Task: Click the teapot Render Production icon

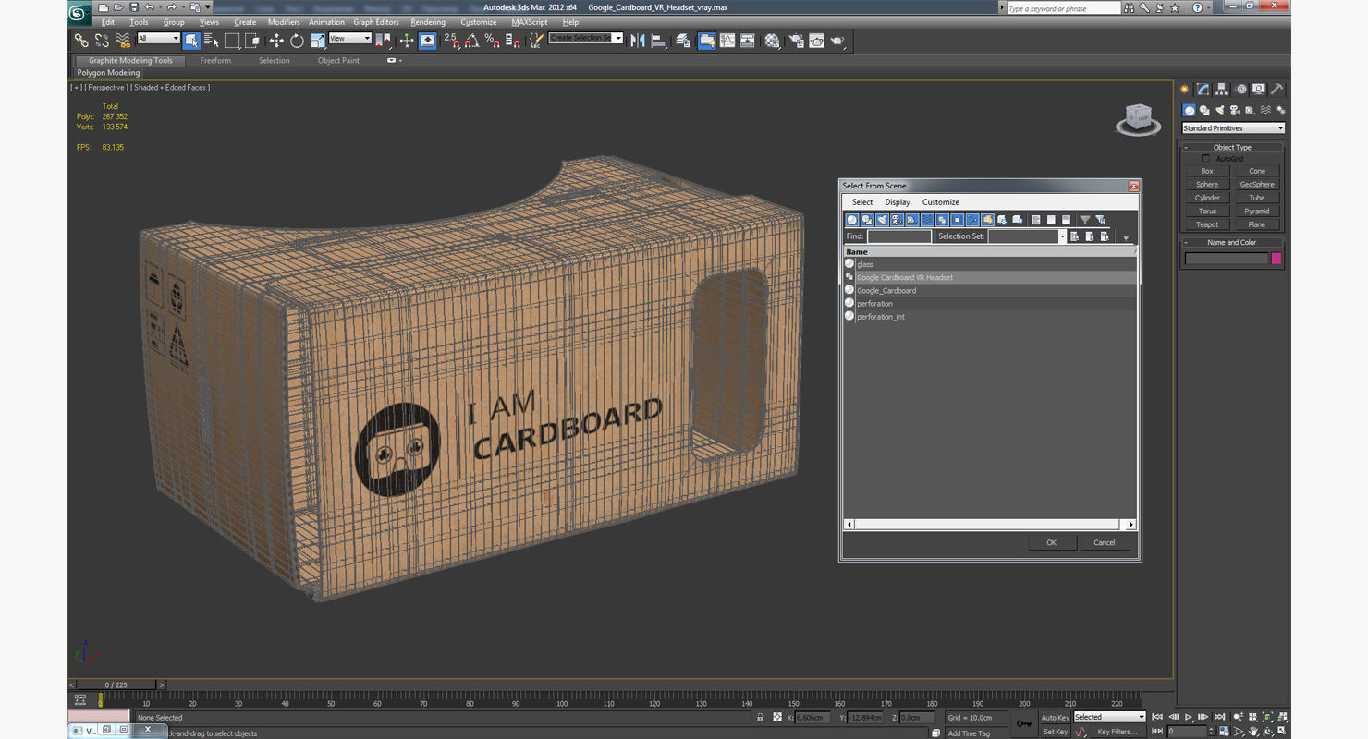Action: pyautogui.click(x=837, y=41)
